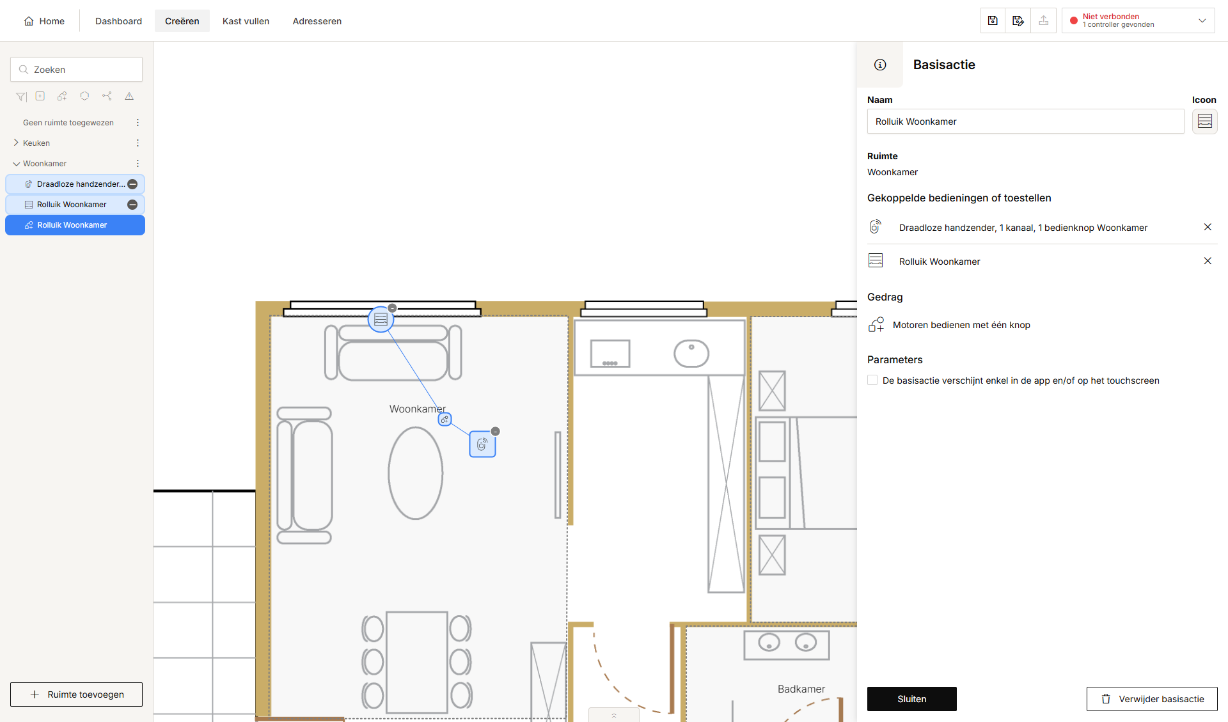1228x722 pixels.
Task: Click the filter funnel icon in sidebar
Action: point(21,97)
